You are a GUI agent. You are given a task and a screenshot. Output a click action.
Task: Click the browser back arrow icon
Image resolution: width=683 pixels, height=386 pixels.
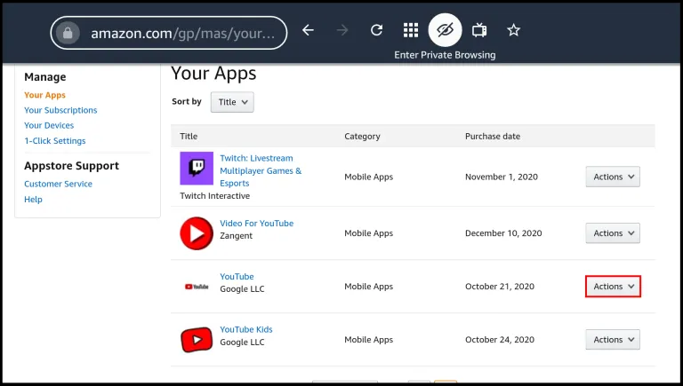(308, 30)
